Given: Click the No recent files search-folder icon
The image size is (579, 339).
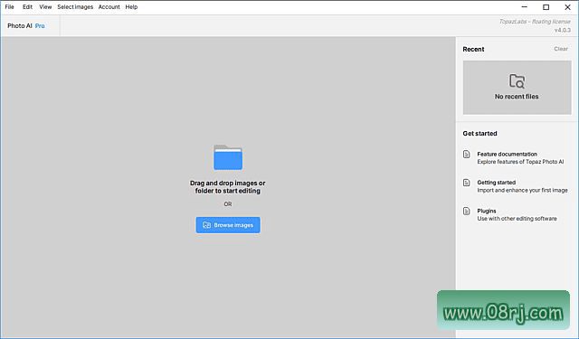Looking at the screenshot, I should click(517, 81).
